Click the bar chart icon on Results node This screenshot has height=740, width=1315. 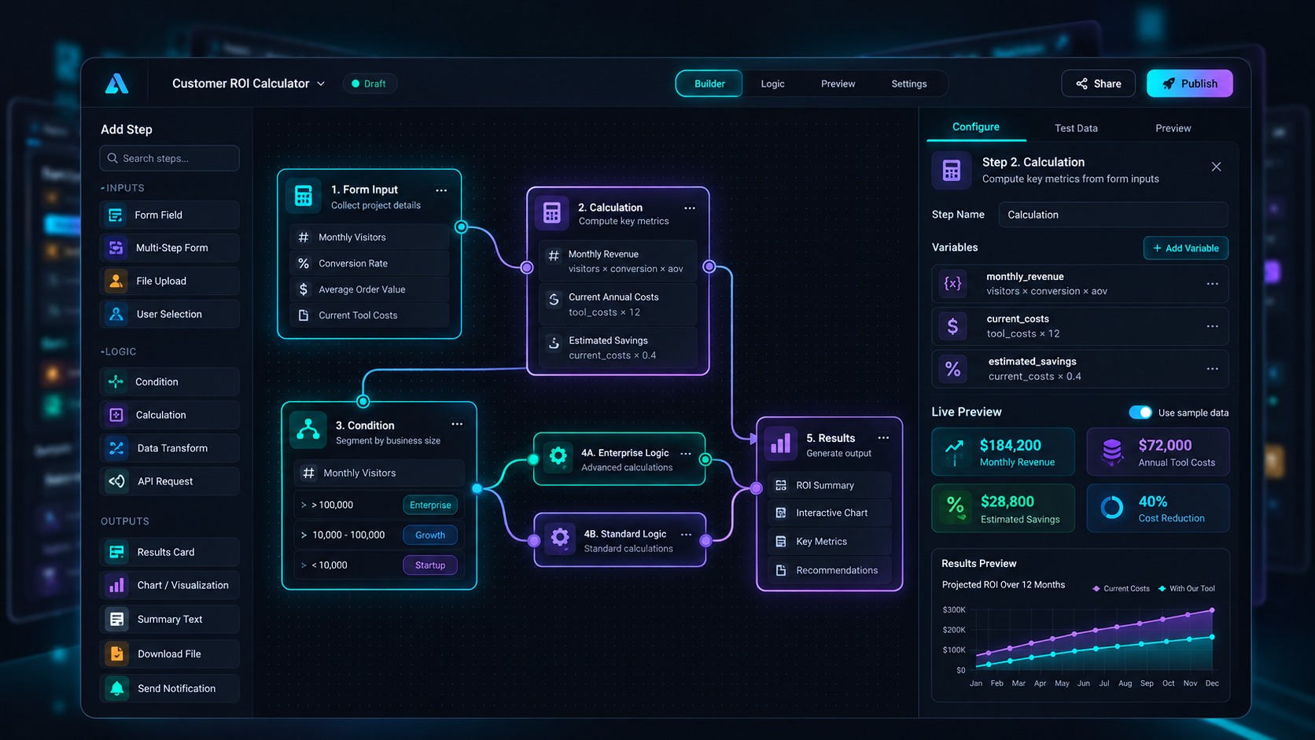click(x=781, y=444)
